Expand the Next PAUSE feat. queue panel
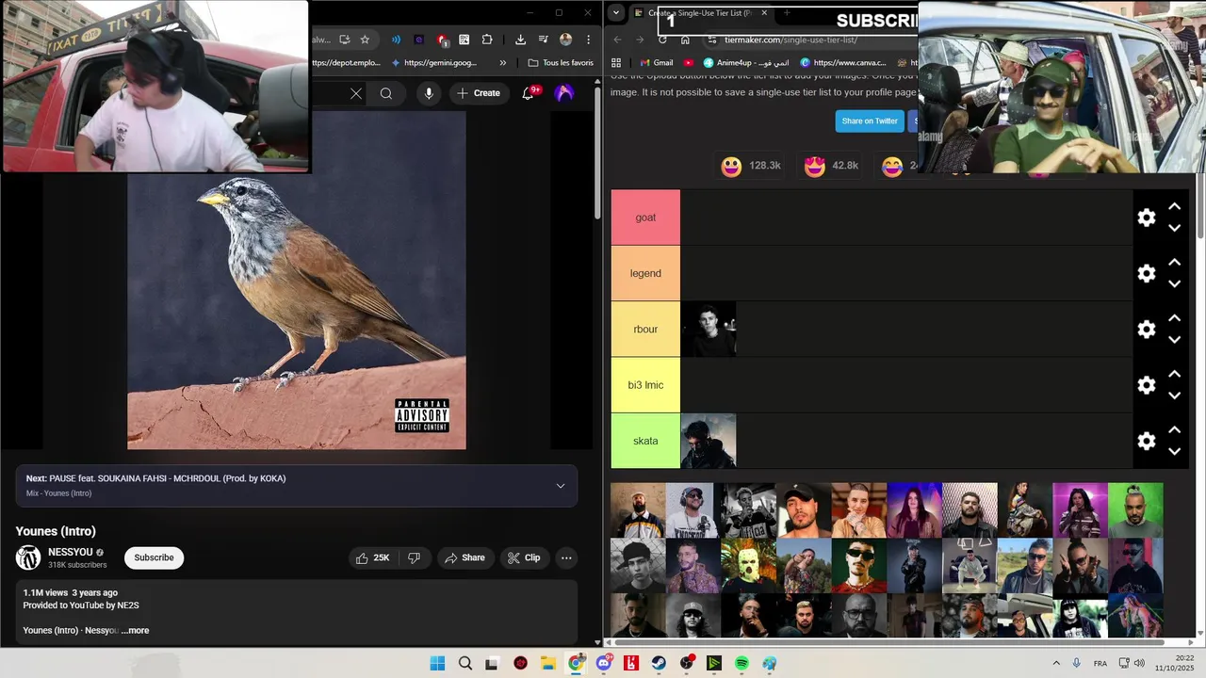Viewport: 1206px width, 678px height. point(561,486)
